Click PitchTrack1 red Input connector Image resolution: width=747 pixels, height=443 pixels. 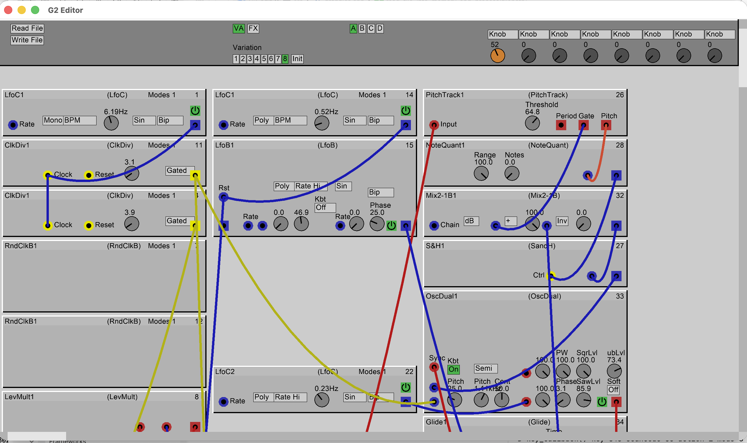click(434, 124)
